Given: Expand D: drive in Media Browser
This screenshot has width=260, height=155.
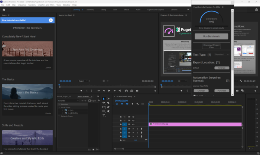Looking at the screenshot, I should (x=62, y=113).
